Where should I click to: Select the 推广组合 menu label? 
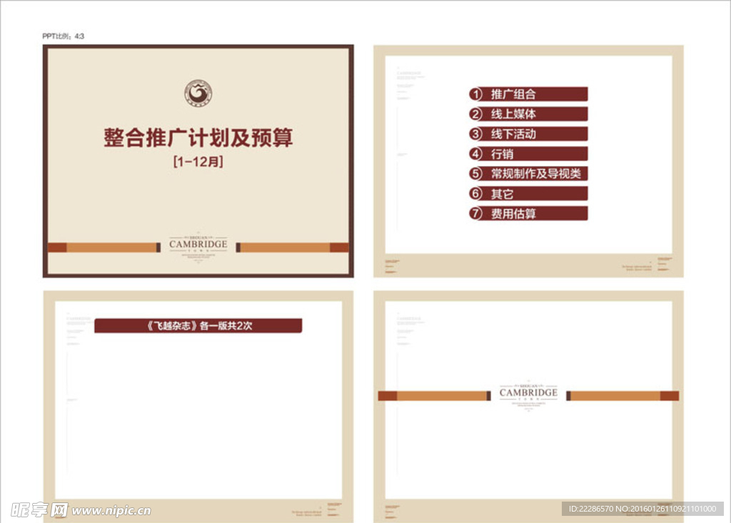tap(513, 94)
